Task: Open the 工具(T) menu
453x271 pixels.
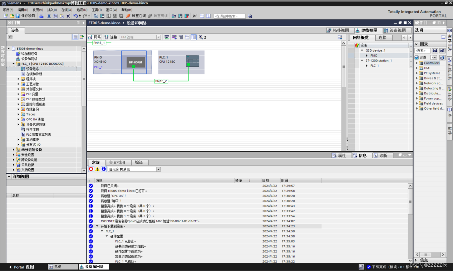Action: 97,10
